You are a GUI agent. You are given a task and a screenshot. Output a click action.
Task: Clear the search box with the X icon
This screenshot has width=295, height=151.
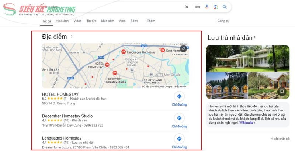(187, 7)
